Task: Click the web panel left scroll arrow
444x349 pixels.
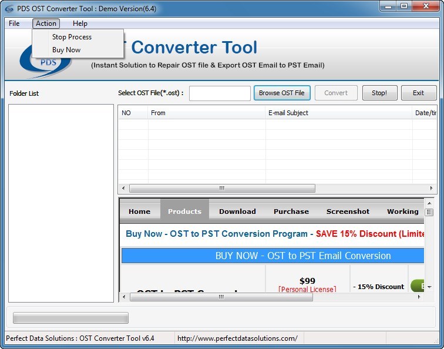Action: point(124,297)
